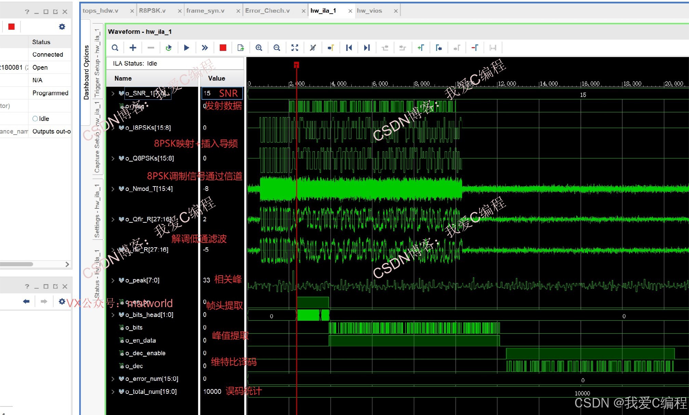This screenshot has width=689, height=415.
Task: Switch to the hw_vios tab
Action: point(369,11)
